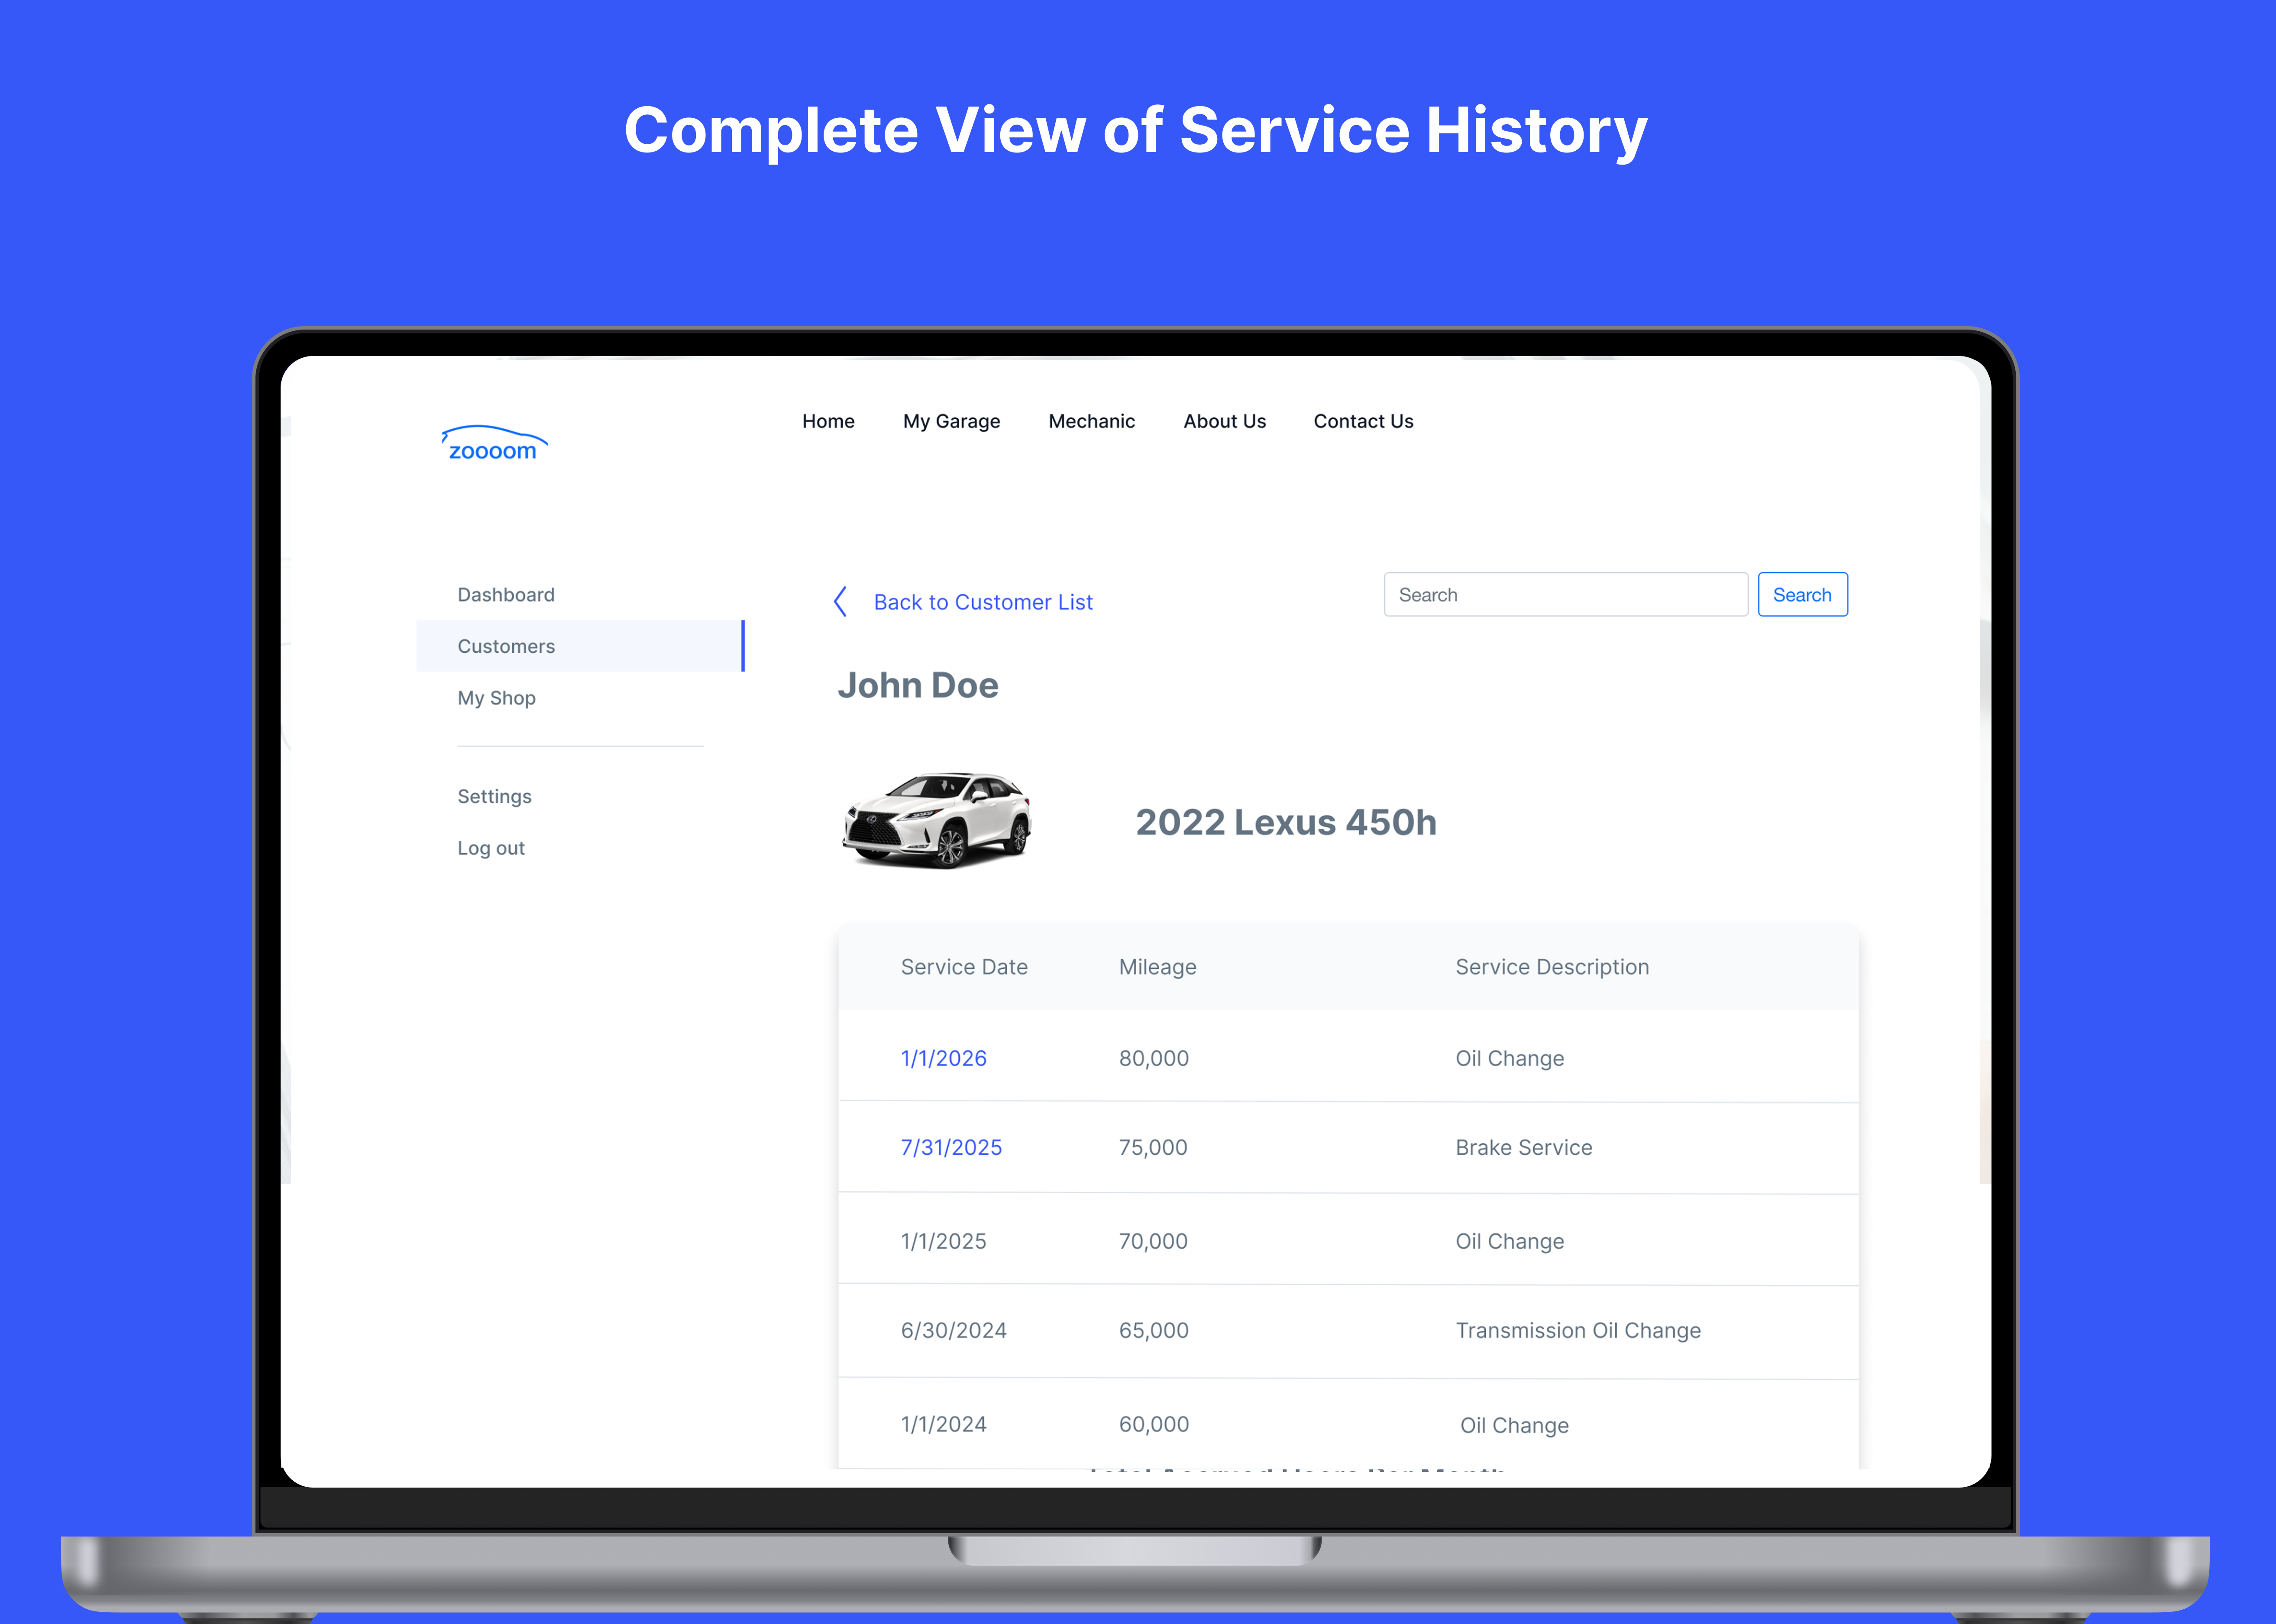
Task: Click the zoooom car logo
Action: [494, 444]
